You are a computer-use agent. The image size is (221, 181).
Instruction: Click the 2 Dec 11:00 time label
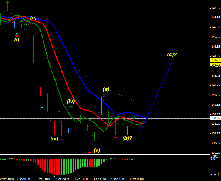tap(99, 179)
